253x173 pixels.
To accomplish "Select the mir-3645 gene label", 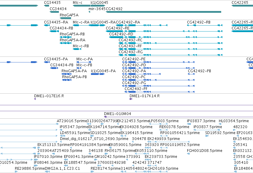I will click(97, 9).
